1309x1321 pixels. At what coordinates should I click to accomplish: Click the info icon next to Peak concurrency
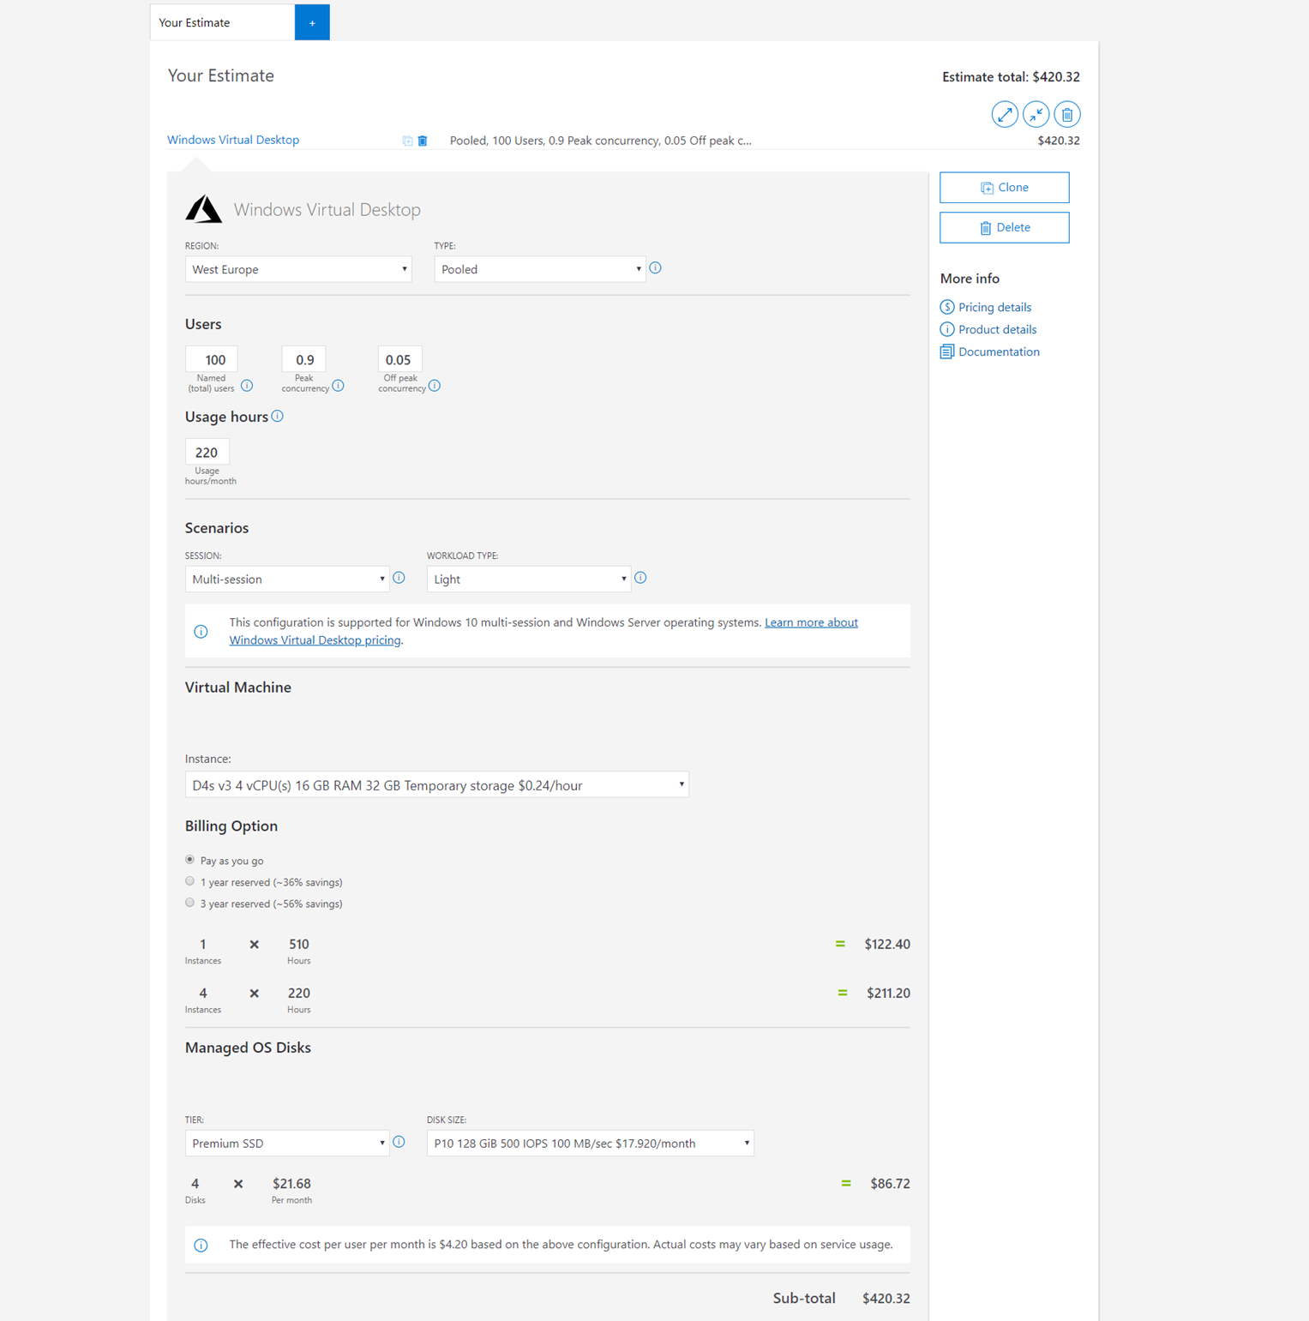(339, 386)
